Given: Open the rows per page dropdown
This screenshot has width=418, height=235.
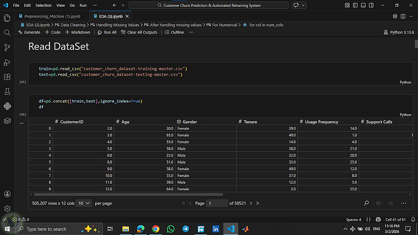Looking at the screenshot, I should tap(84, 203).
